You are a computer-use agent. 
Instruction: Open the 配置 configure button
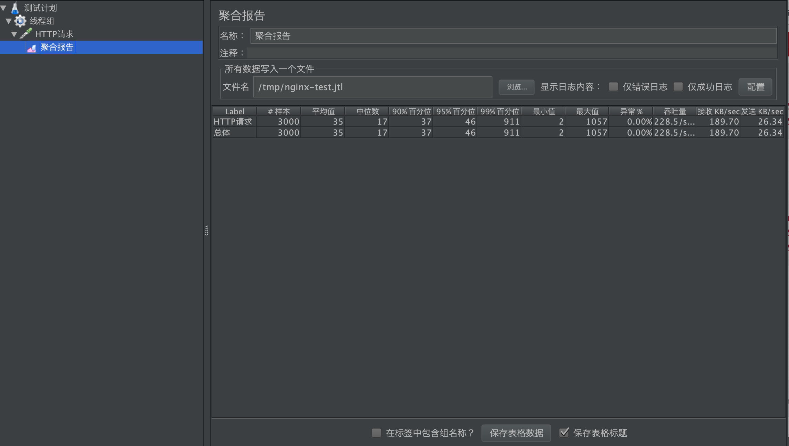[755, 87]
